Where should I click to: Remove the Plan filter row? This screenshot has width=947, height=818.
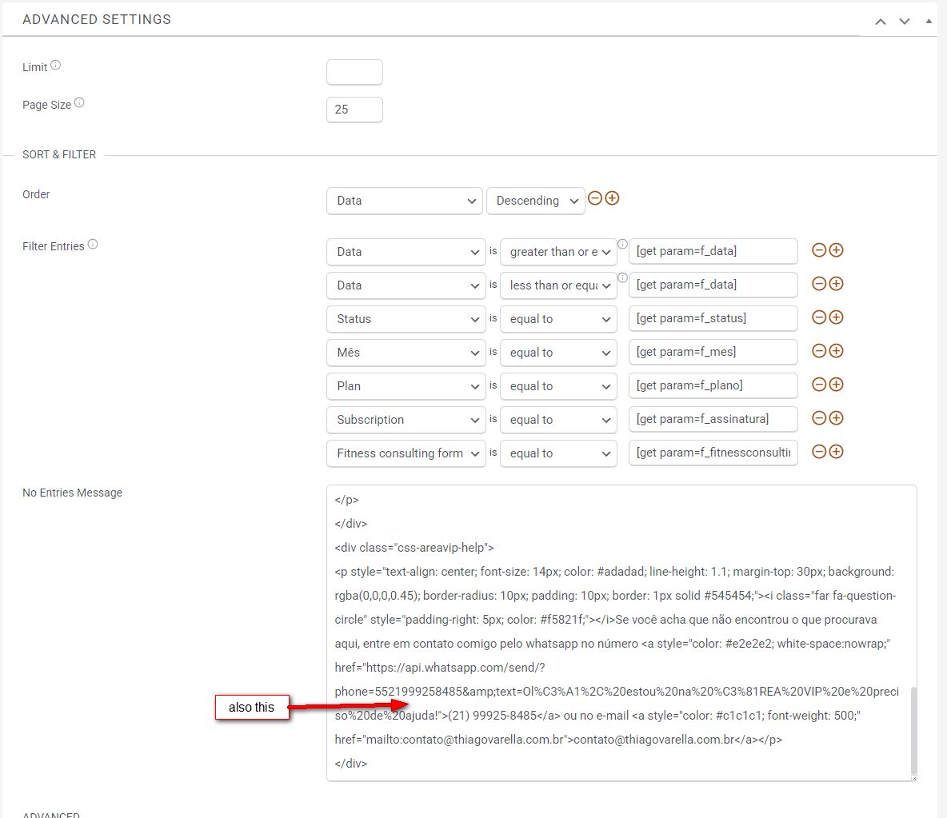(x=819, y=385)
